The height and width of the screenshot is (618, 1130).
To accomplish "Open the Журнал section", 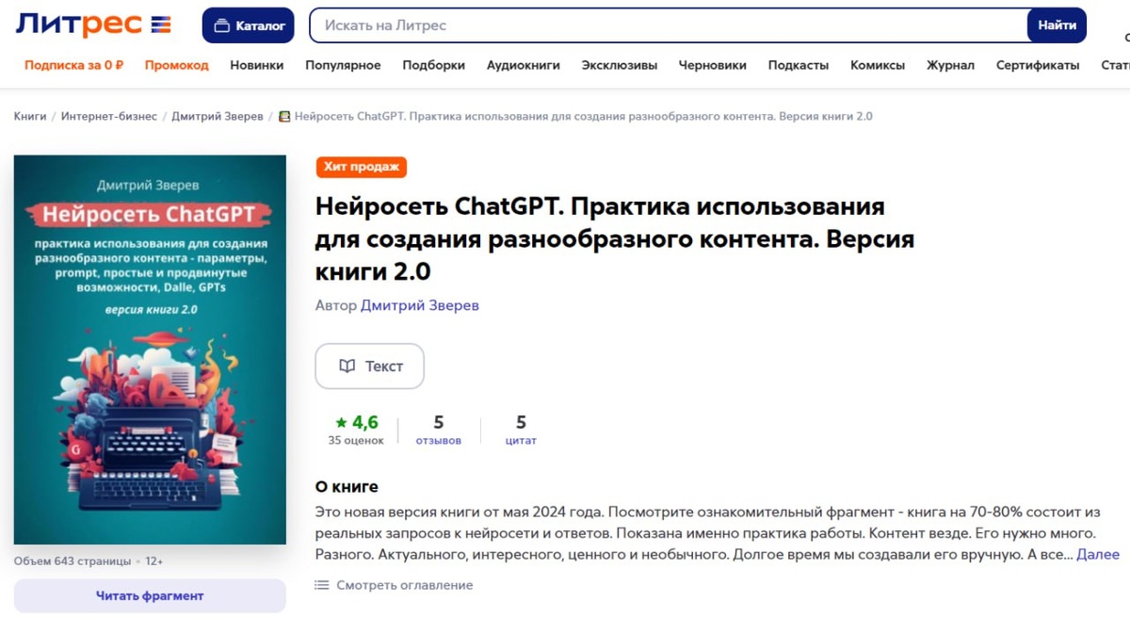I will [950, 65].
